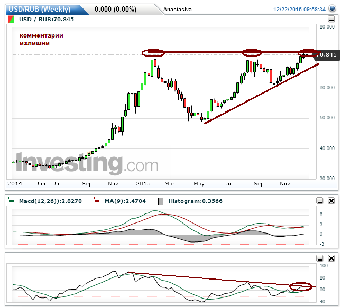Click the red-green icon beside USD / RUB label

[12, 20]
